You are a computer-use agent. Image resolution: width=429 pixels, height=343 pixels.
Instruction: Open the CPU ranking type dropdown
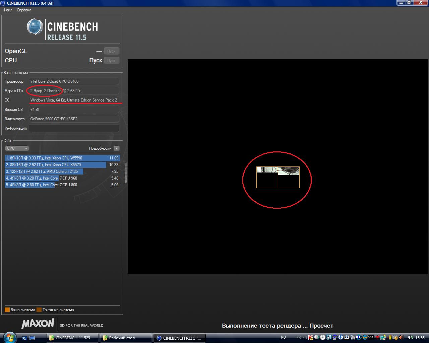17,148
